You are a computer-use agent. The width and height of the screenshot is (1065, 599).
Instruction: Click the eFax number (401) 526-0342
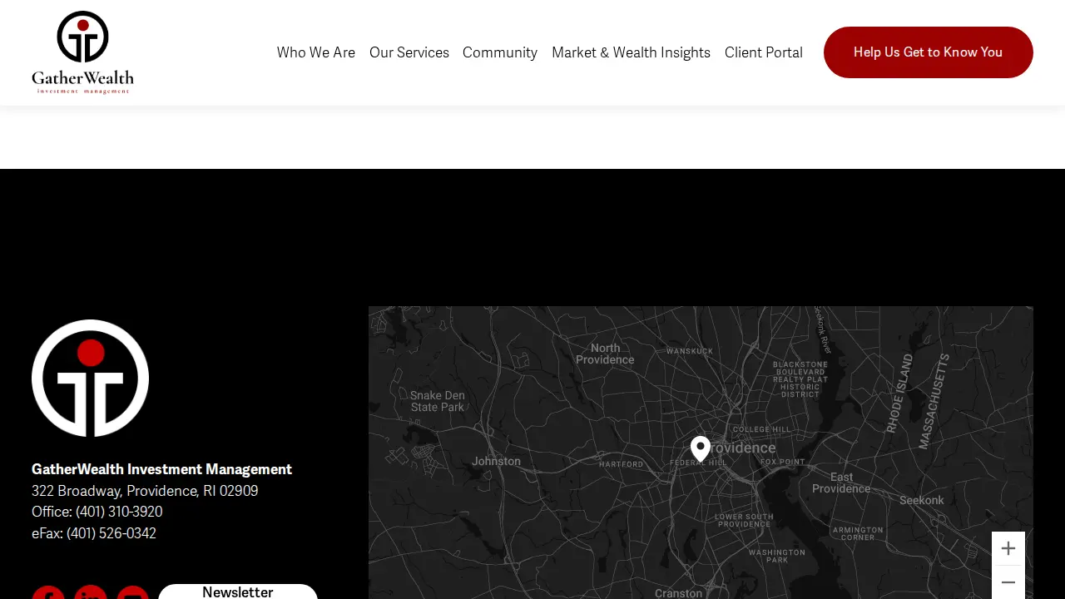pos(111,533)
